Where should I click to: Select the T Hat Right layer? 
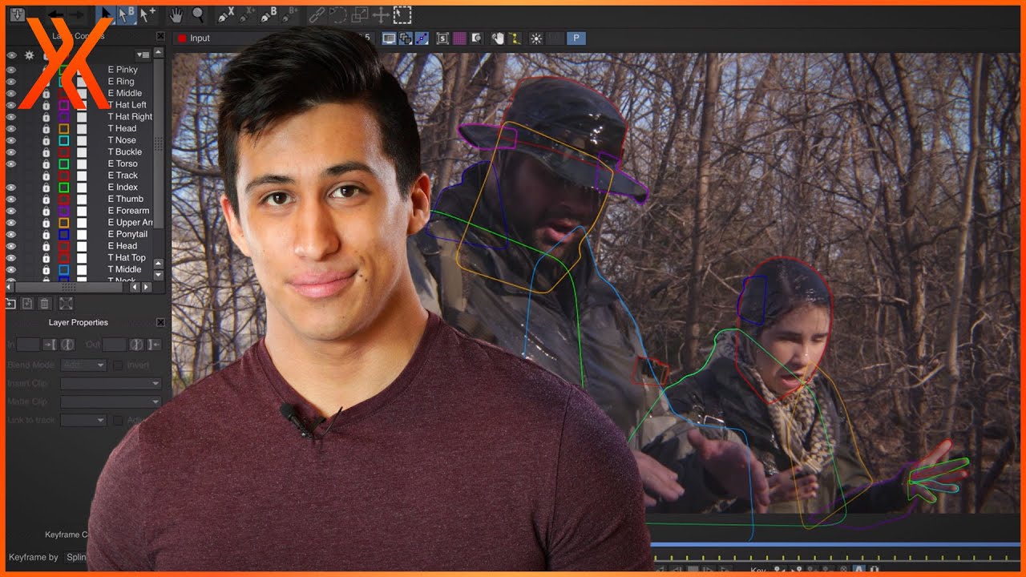tap(130, 117)
